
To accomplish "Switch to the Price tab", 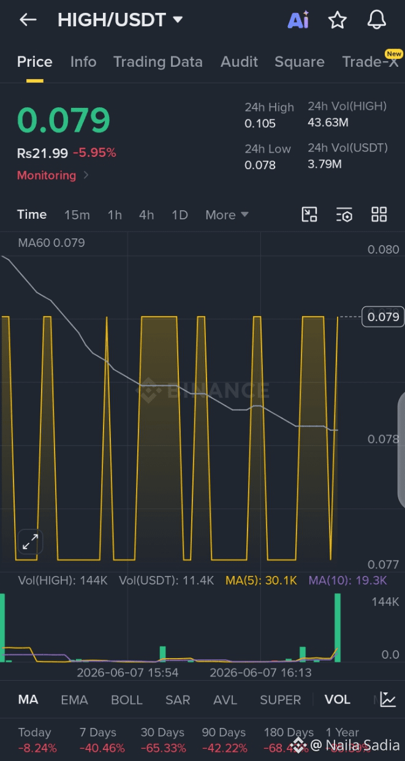I will point(34,62).
